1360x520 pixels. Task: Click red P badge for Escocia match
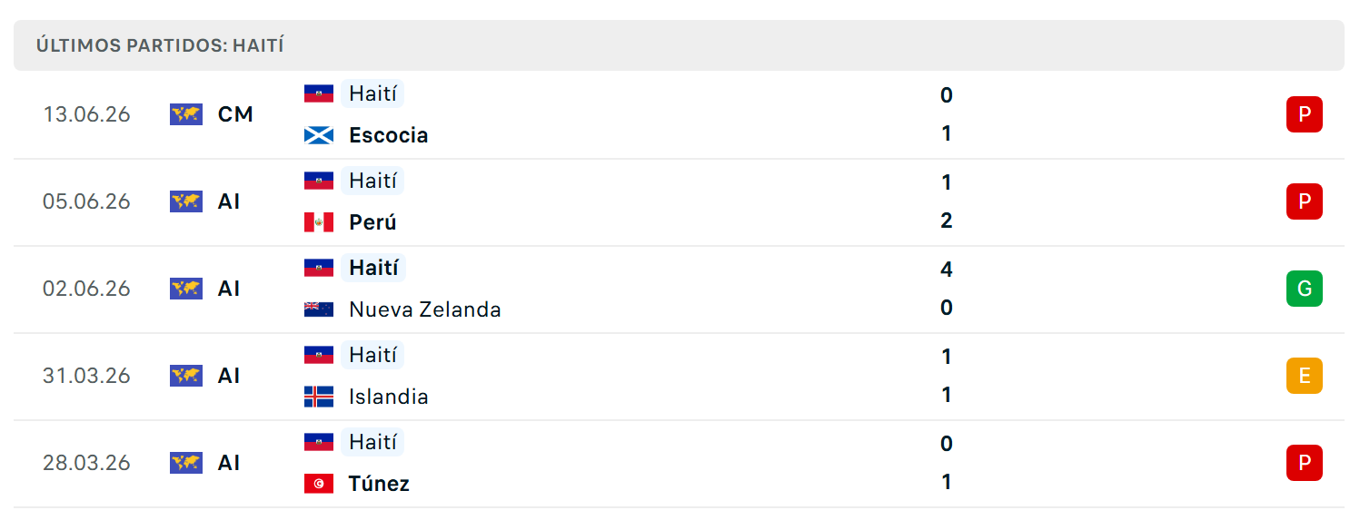pyautogui.click(x=1305, y=114)
